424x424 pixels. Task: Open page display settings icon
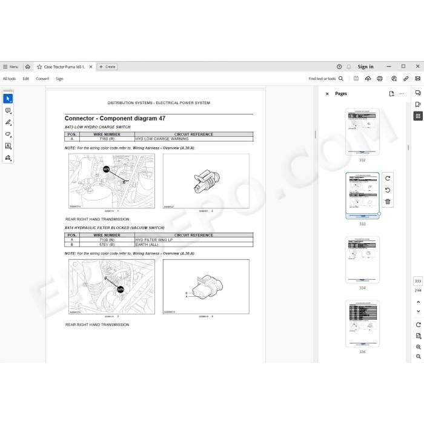[x=419, y=336]
